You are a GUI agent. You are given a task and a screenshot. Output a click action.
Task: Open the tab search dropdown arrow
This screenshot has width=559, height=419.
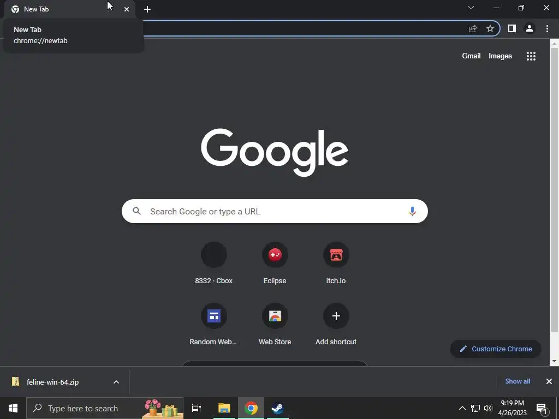coord(471,8)
